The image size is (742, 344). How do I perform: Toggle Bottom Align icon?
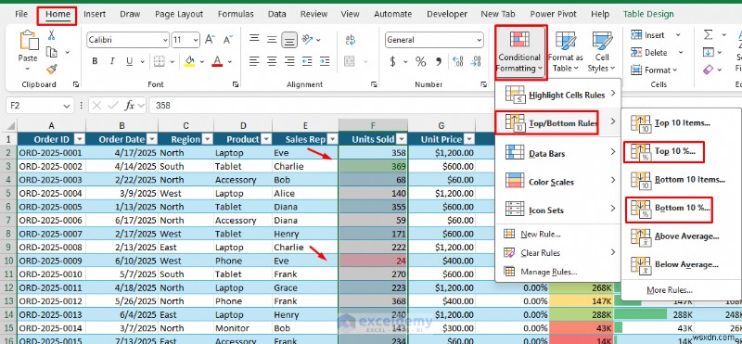coord(289,40)
